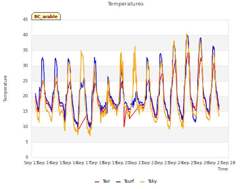The image size is (252, 189).
Task: Click the orange Tsky legend swatch
Action: 142,182
